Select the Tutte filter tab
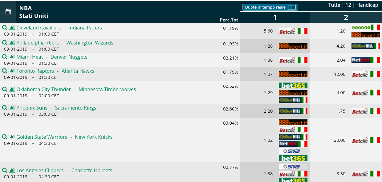Viewport: 382px width, 182px height. click(334, 5)
